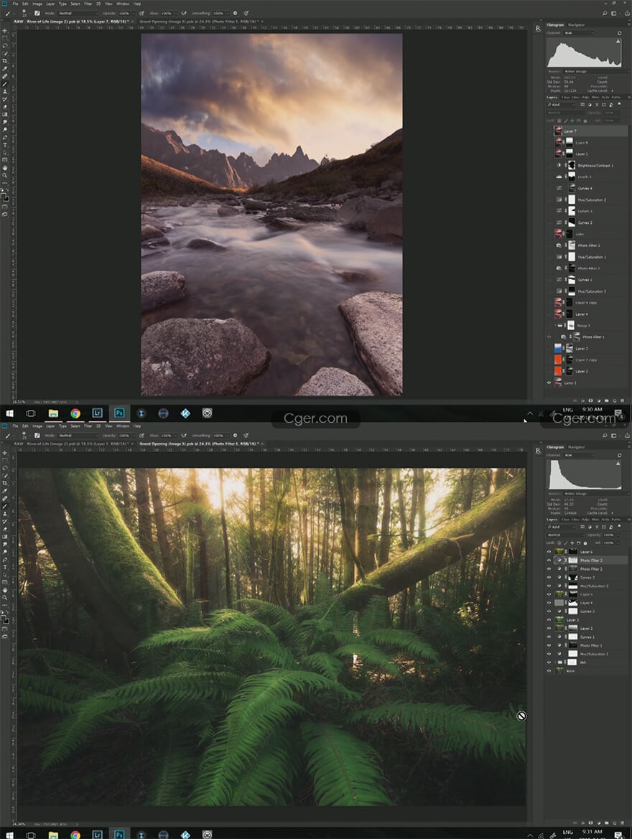
Task: Delete layer using trash in river Layers panel
Action: click(x=622, y=400)
